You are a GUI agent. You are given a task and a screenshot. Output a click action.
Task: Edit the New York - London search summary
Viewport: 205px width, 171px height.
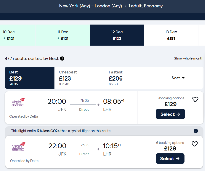pos(111,6)
